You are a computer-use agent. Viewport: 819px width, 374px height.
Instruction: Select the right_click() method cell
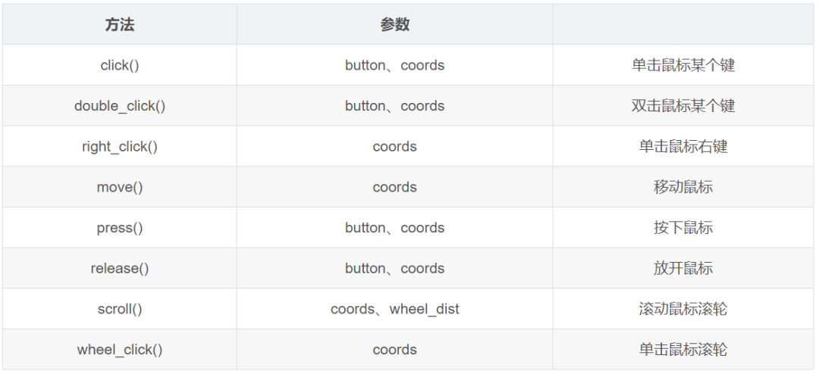pyautogui.click(x=120, y=146)
